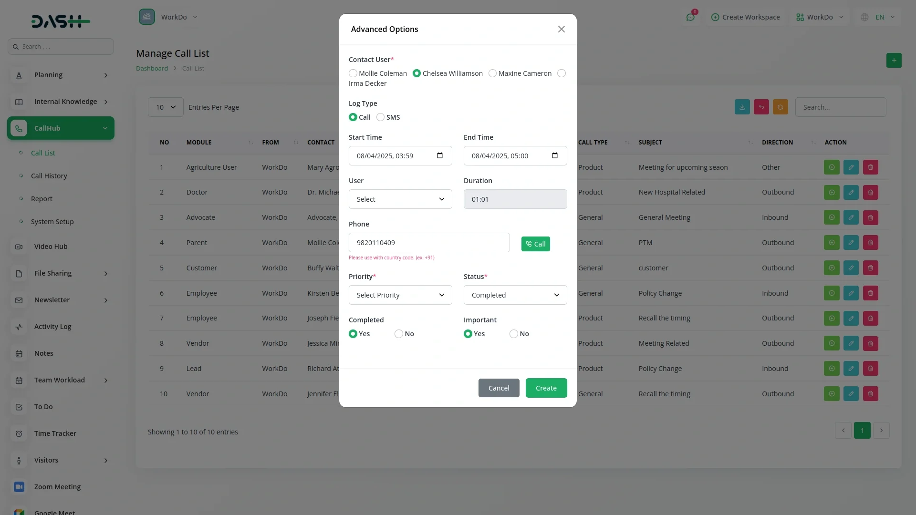Screen dimensions: 916x515
Task: Set Important to No
Action: click(x=514, y=334)
